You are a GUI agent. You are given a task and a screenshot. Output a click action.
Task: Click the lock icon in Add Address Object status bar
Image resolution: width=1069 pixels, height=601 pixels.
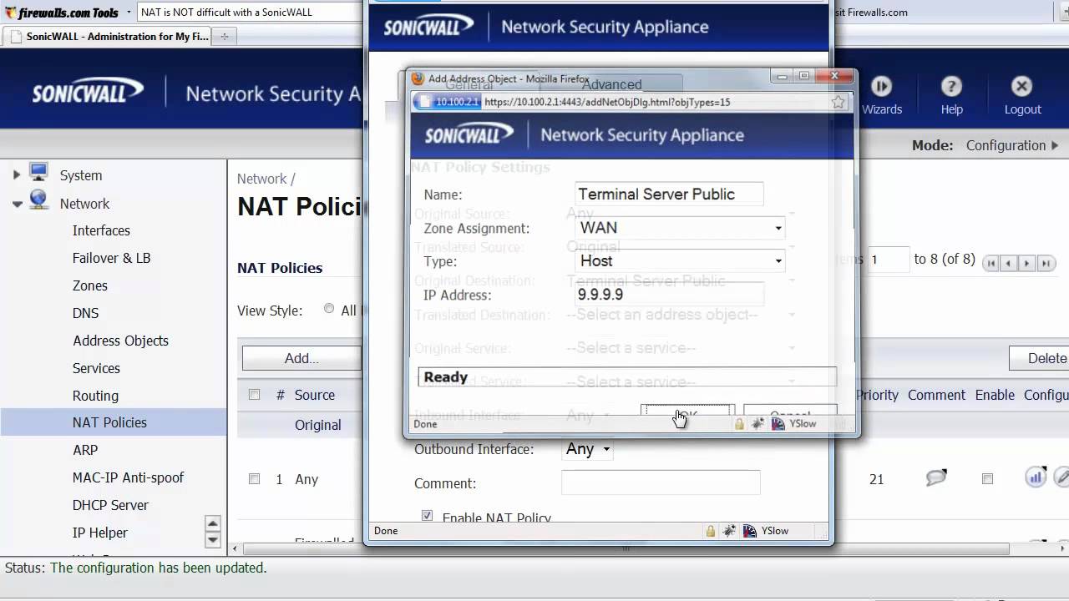point(739,424)
